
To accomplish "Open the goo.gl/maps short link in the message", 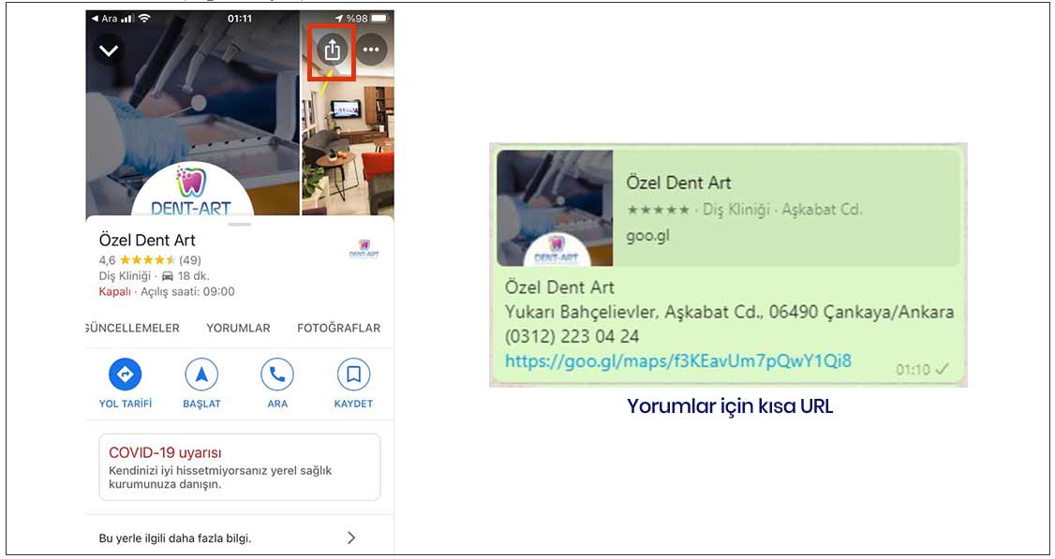I will click(x=678, y=361).
